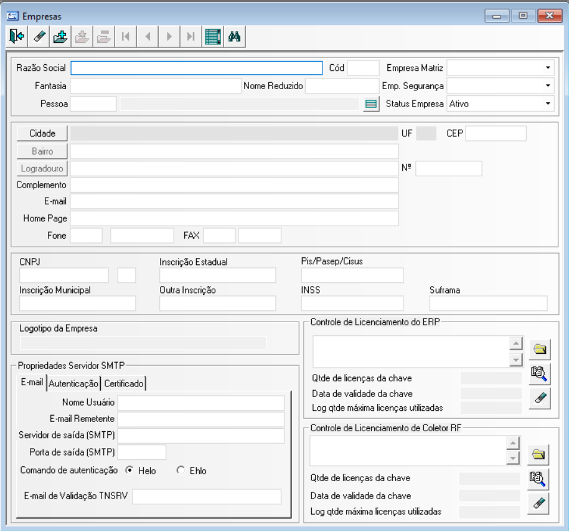Go to first record navigation arrow

click(126, 37)
